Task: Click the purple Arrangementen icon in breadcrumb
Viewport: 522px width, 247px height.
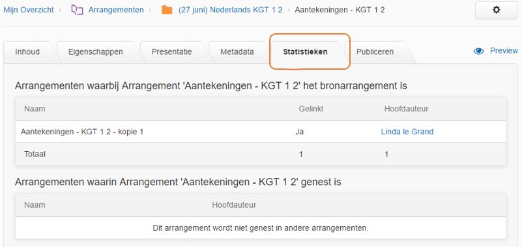Action: (x=78, y=10)
